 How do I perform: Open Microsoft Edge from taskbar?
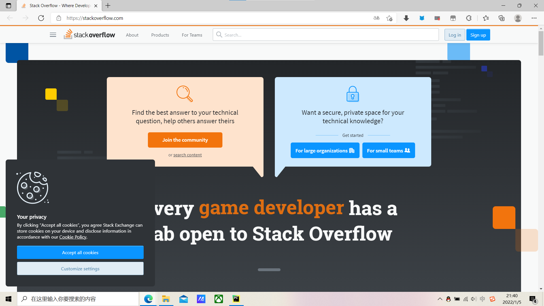(x=148, y=299)
